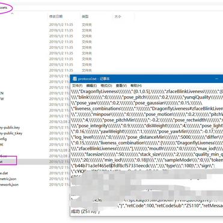Viewport: 223px width, 223px height.
Task: Click the ssets breadcrumb in Explorer address bar
Action: (x=4, y=8)
